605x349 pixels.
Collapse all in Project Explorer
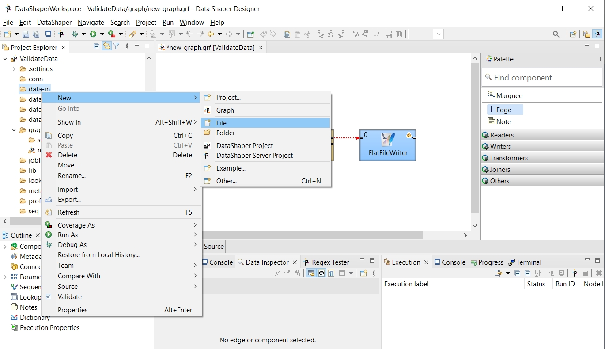point(97,46)
